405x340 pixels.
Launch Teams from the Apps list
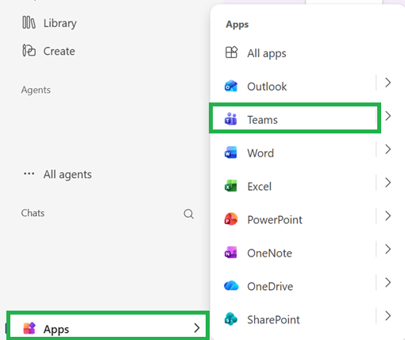tap(295, 120)
